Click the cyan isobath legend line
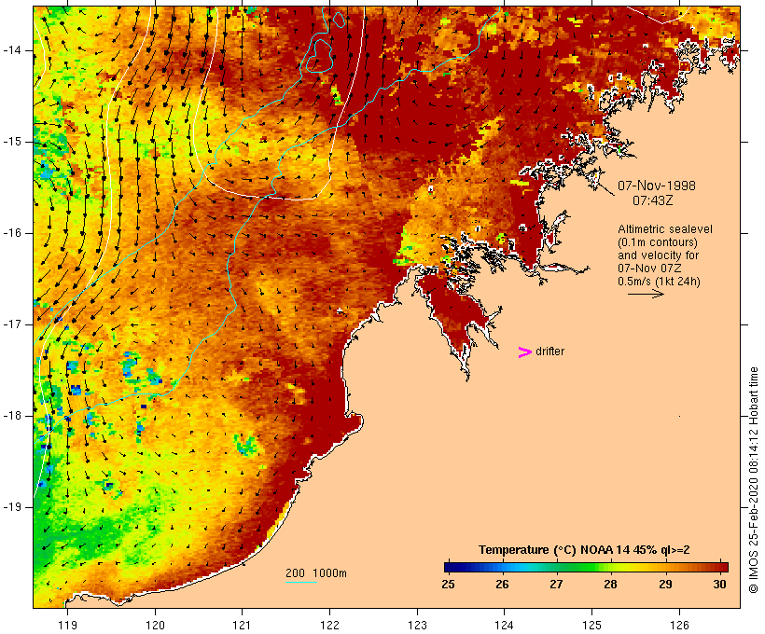The height and width of the screenshot is (634, 765). pyautogui.click(x=301, y=582)
